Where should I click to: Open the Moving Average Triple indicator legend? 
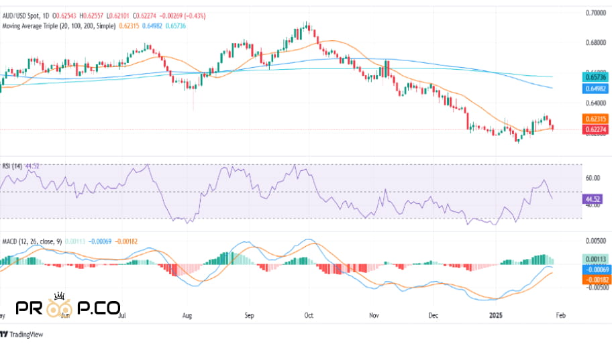[x=59, y=26]
